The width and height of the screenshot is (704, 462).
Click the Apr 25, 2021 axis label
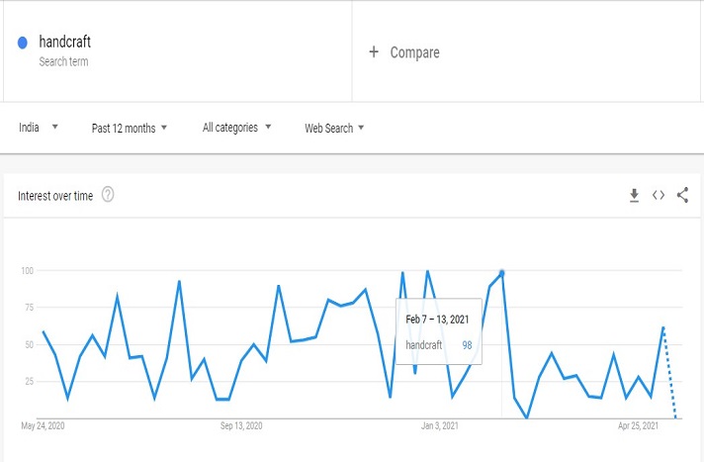pyautogui.click(x=638, y=426)
